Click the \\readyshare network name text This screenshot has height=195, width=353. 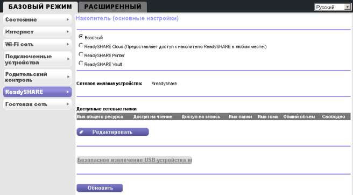coord(164,83)
